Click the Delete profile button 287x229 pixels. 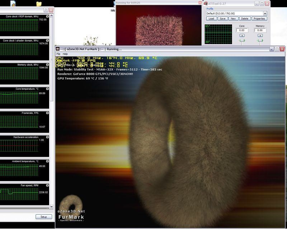coord(245,19)
